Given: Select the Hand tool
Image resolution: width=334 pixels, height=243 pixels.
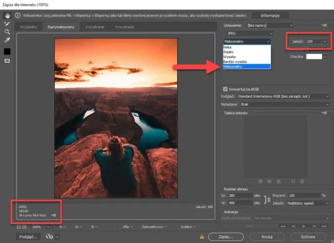Looking at the screenshot, I should coord(7,15).
